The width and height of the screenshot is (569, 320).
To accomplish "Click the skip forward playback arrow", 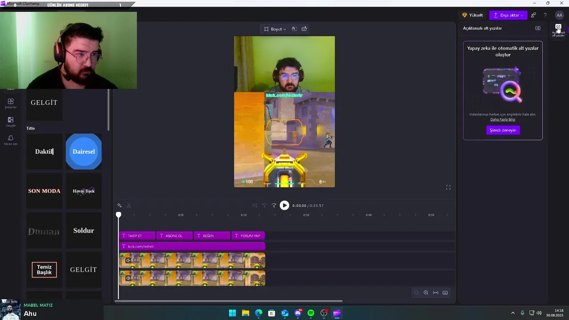I will (273, 205).
